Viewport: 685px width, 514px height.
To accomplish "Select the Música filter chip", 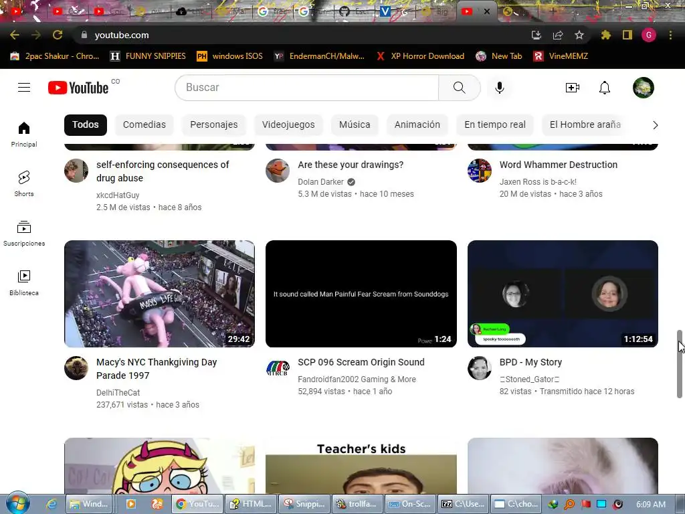I will pos(355,124).
